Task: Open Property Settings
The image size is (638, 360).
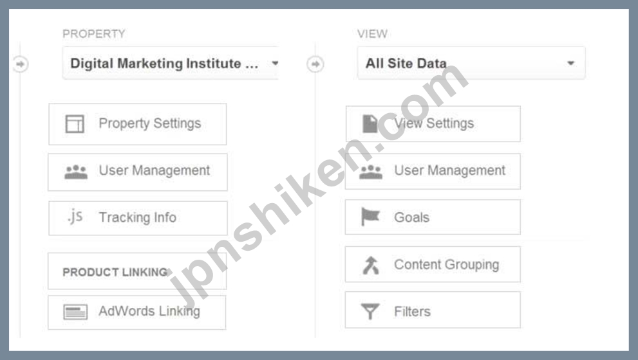Action: [138, 124]
